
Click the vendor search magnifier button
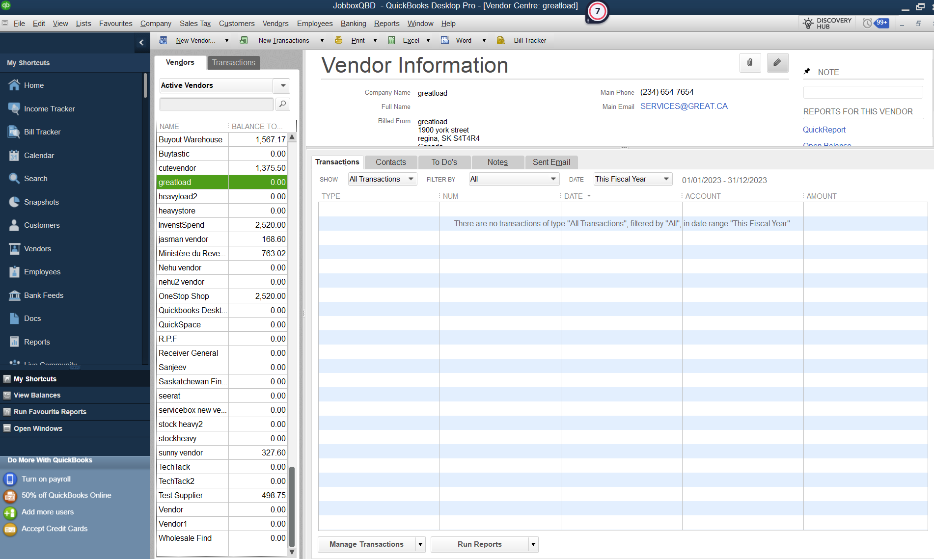(283, 104)
